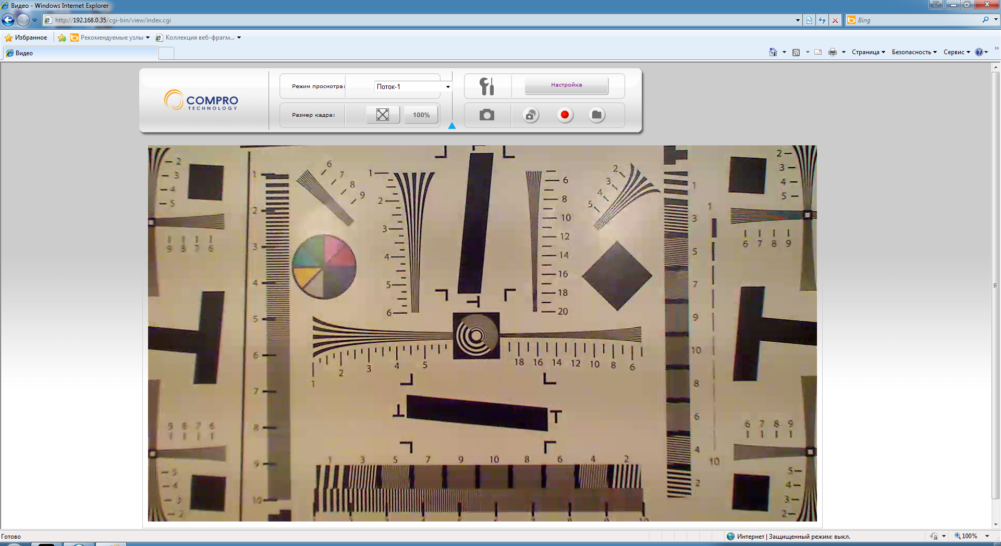Open the zoom level dropdown arrow in status bar
1001x546 pixels.
(x=987, y=536)
